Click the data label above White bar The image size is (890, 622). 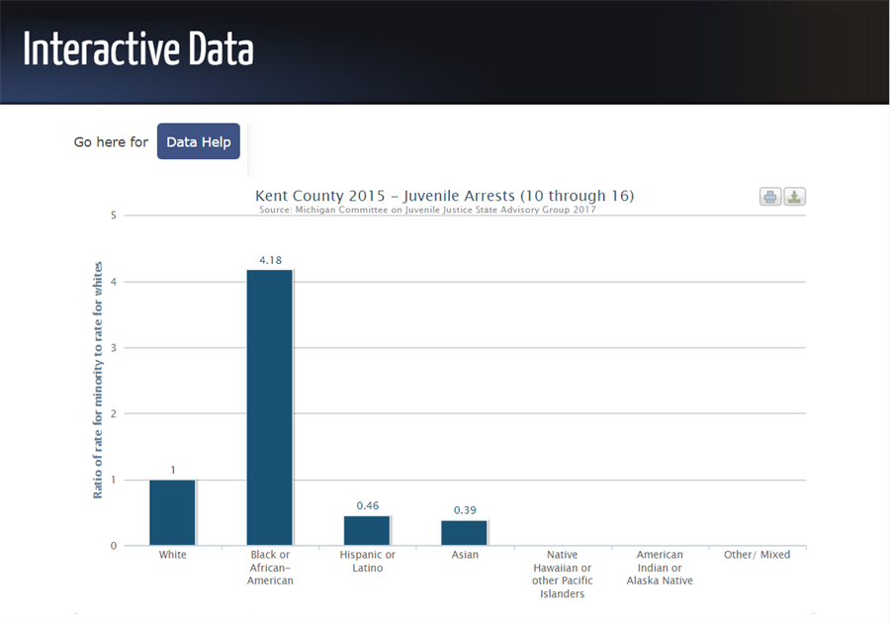tap(172, 470)
